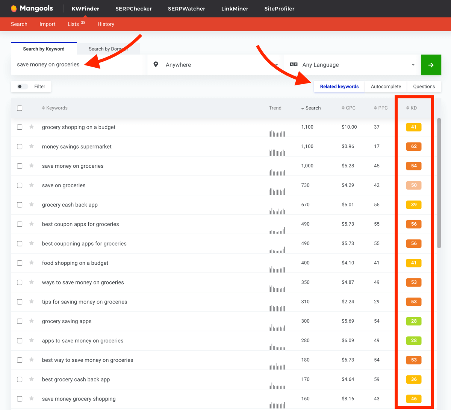451x410 pixels.
Task: Open SERPChecker in the top menu
Action: (133, 9)
